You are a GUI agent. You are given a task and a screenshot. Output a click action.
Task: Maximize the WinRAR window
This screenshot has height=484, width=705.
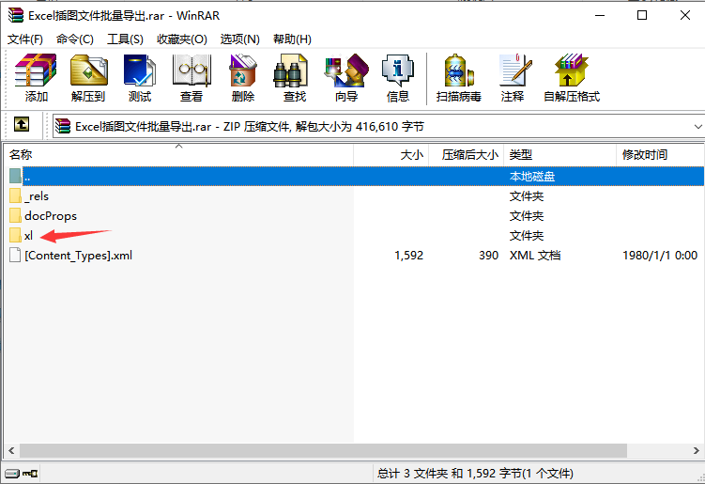[642, 15]
